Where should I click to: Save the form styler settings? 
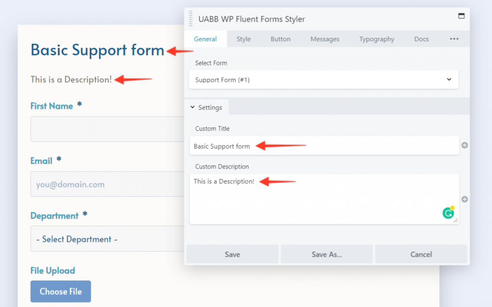232,254
